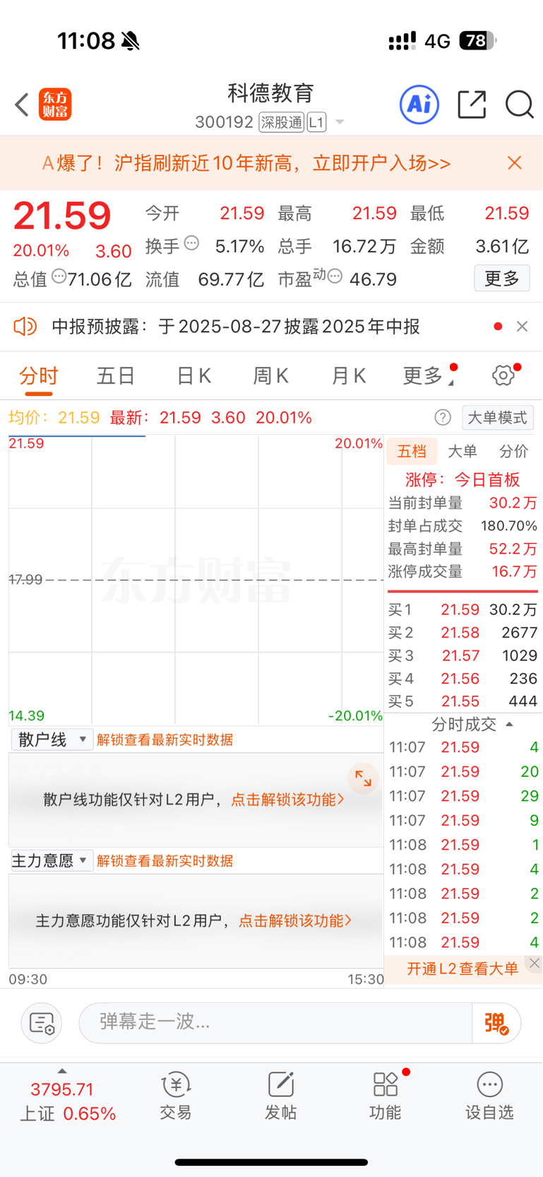Tap 解锁查看最新实时数据 beside 散户线

pos(165,739)
